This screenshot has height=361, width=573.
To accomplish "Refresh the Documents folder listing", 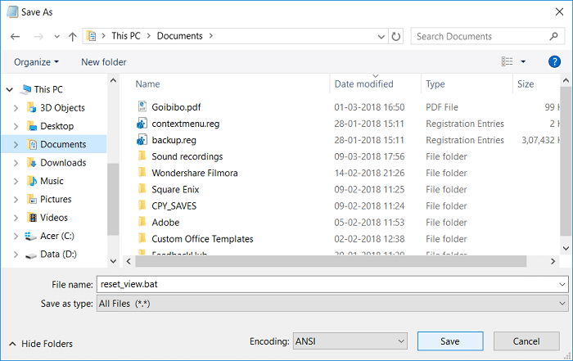I will pyautogui.click(x=397, y=36).
